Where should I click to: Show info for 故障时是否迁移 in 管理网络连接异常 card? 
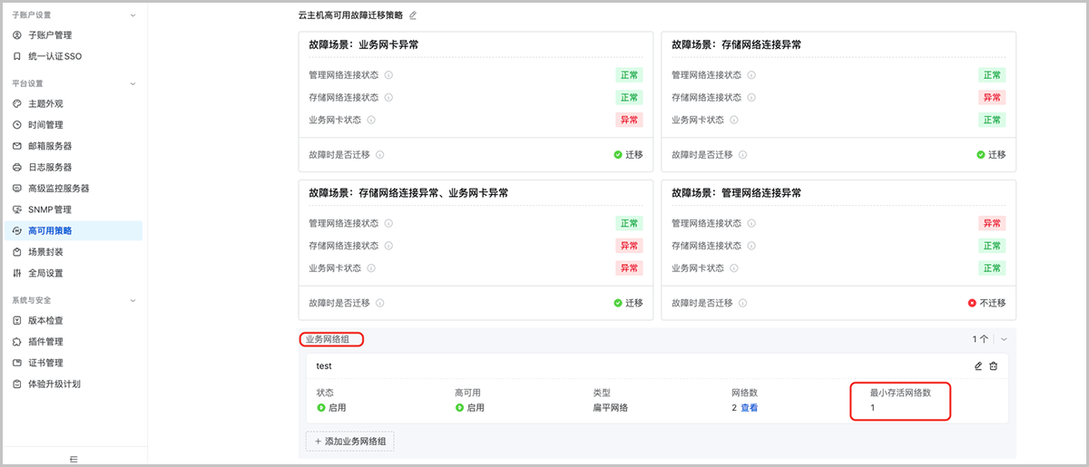742,303
